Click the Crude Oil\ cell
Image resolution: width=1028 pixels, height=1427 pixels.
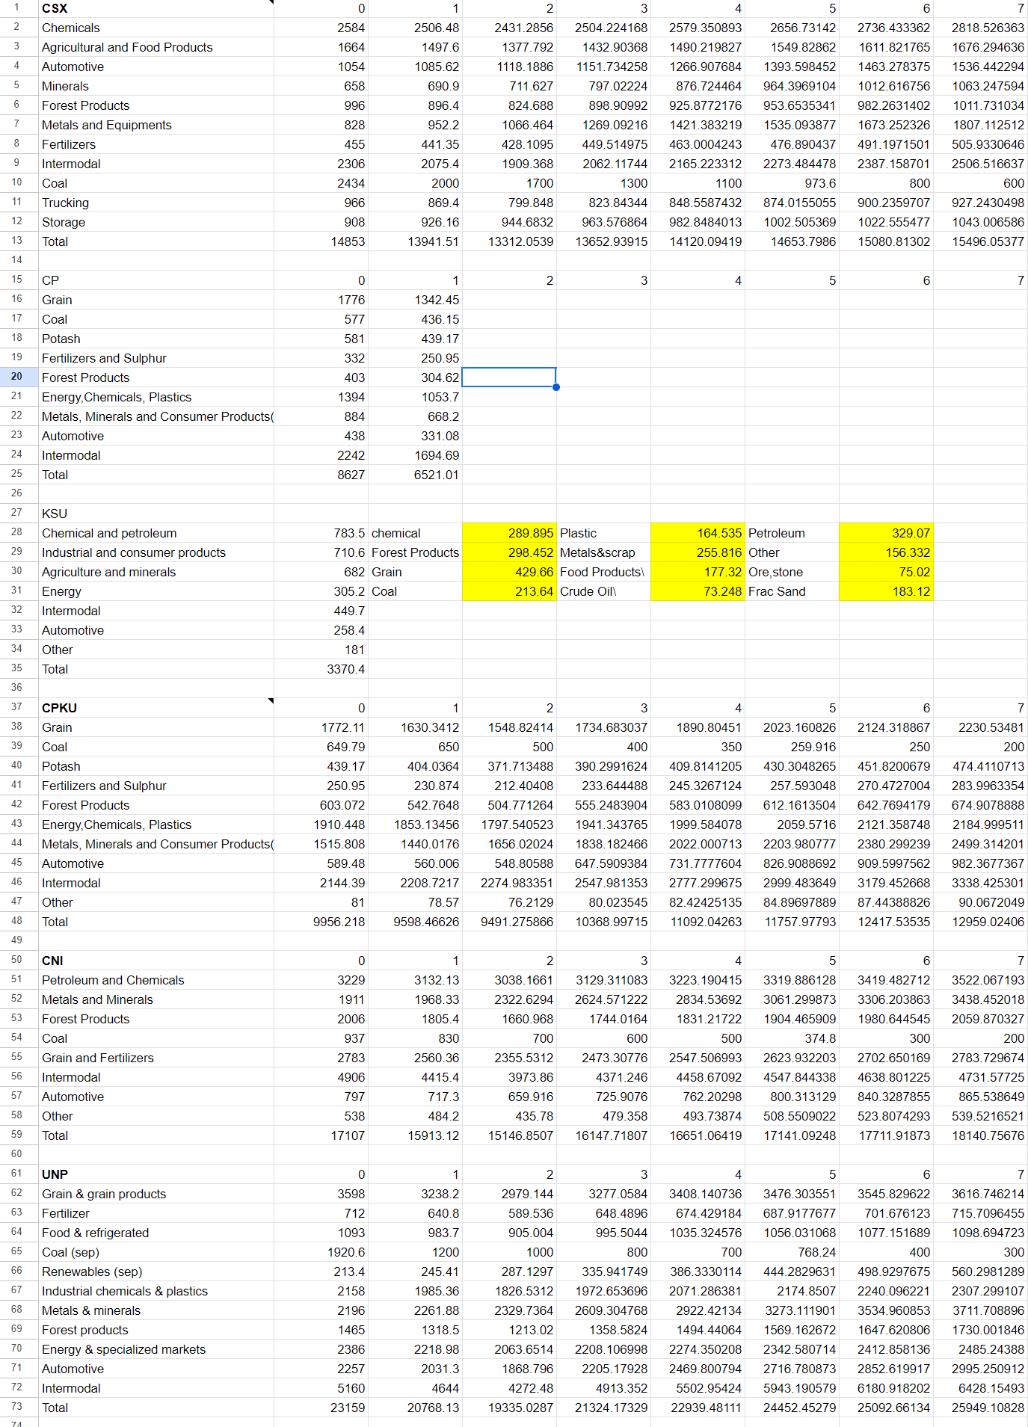tap(603, 591)
